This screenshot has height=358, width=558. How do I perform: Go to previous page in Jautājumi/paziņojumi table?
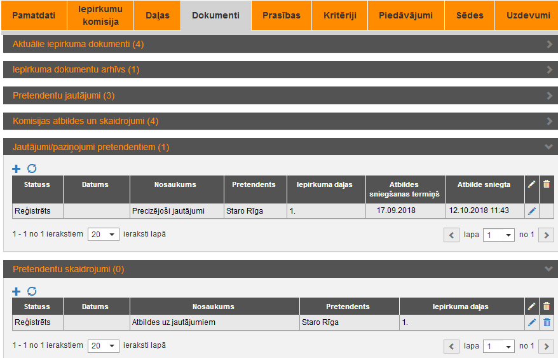click(x=451, y=235)
